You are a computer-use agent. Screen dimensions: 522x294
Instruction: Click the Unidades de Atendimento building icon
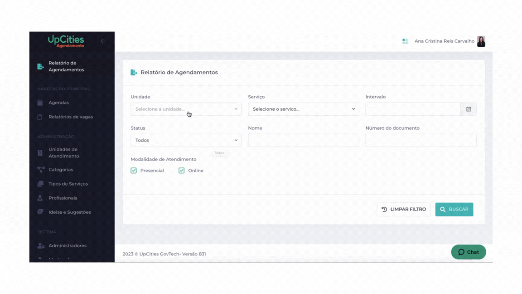tap(40, 152)
